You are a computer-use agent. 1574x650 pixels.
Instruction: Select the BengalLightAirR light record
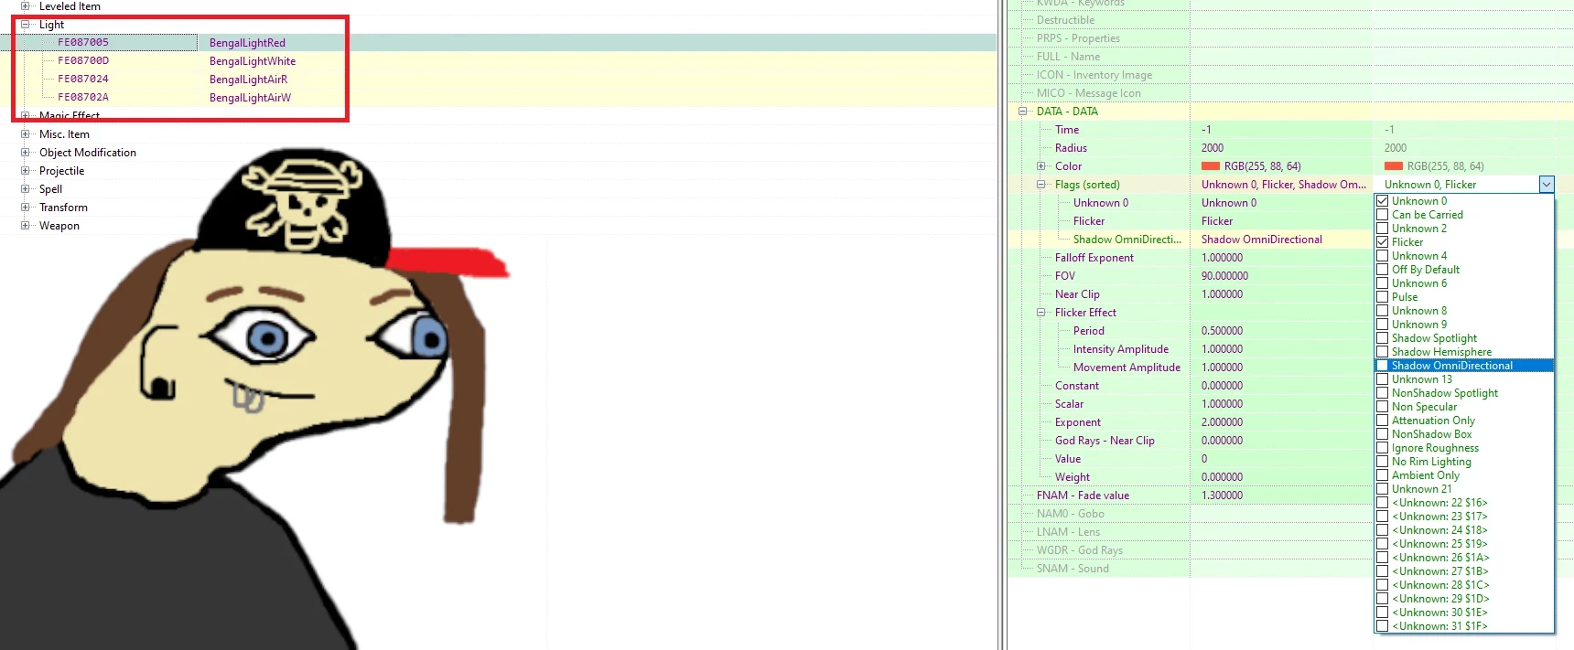pos(248,80)
